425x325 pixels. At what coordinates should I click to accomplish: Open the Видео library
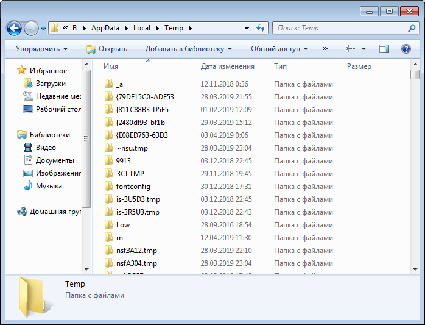[x=46, y=148]
